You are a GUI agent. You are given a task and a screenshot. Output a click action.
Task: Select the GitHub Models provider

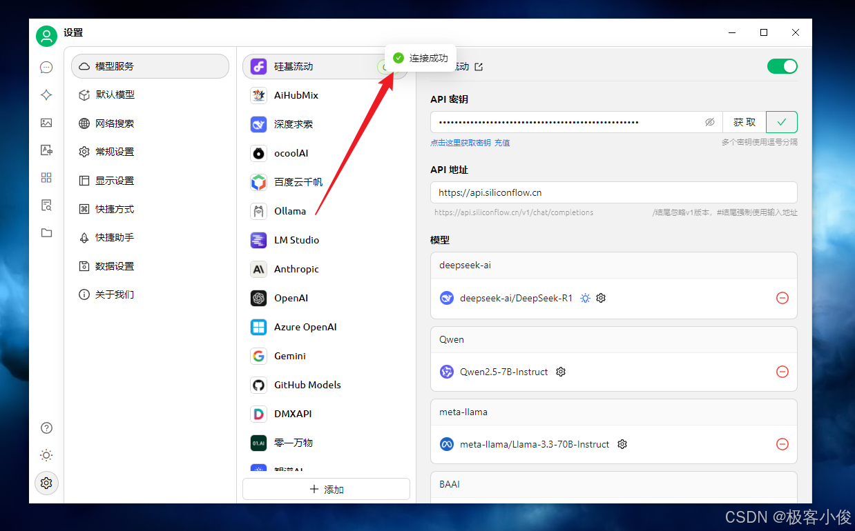(325, 385)
